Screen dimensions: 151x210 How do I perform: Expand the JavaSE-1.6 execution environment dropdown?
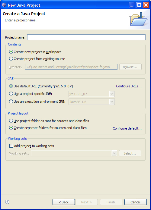click(92, 102)
